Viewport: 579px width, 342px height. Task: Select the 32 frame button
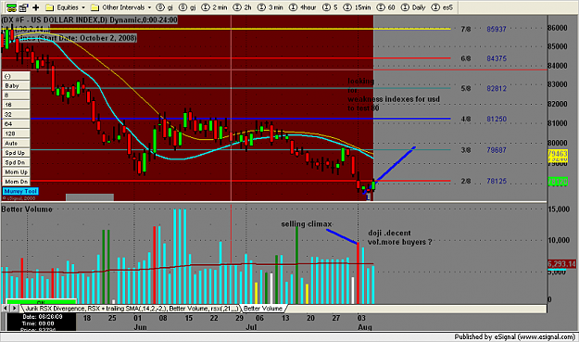16,115
